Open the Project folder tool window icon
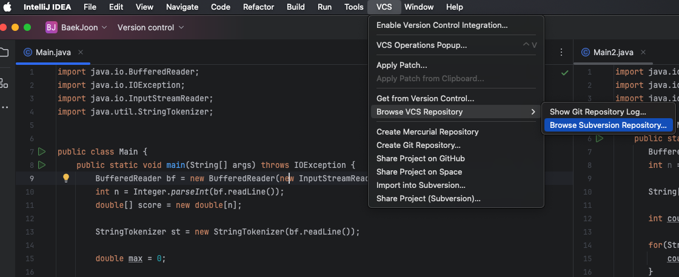This screenshot has width=679, height=277. (4, 52)
